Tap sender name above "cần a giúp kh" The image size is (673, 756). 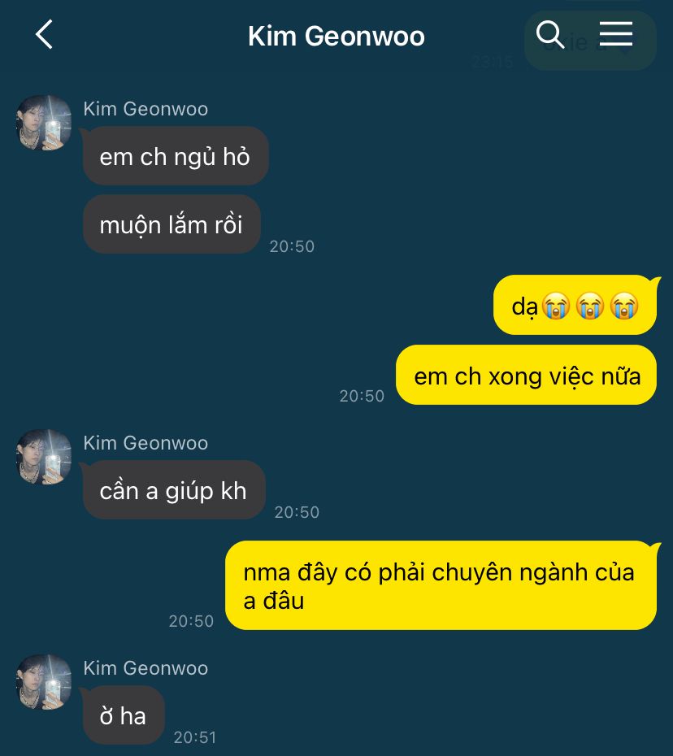[145, 443]
